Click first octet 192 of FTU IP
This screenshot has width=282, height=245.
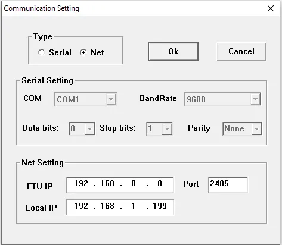81,183
